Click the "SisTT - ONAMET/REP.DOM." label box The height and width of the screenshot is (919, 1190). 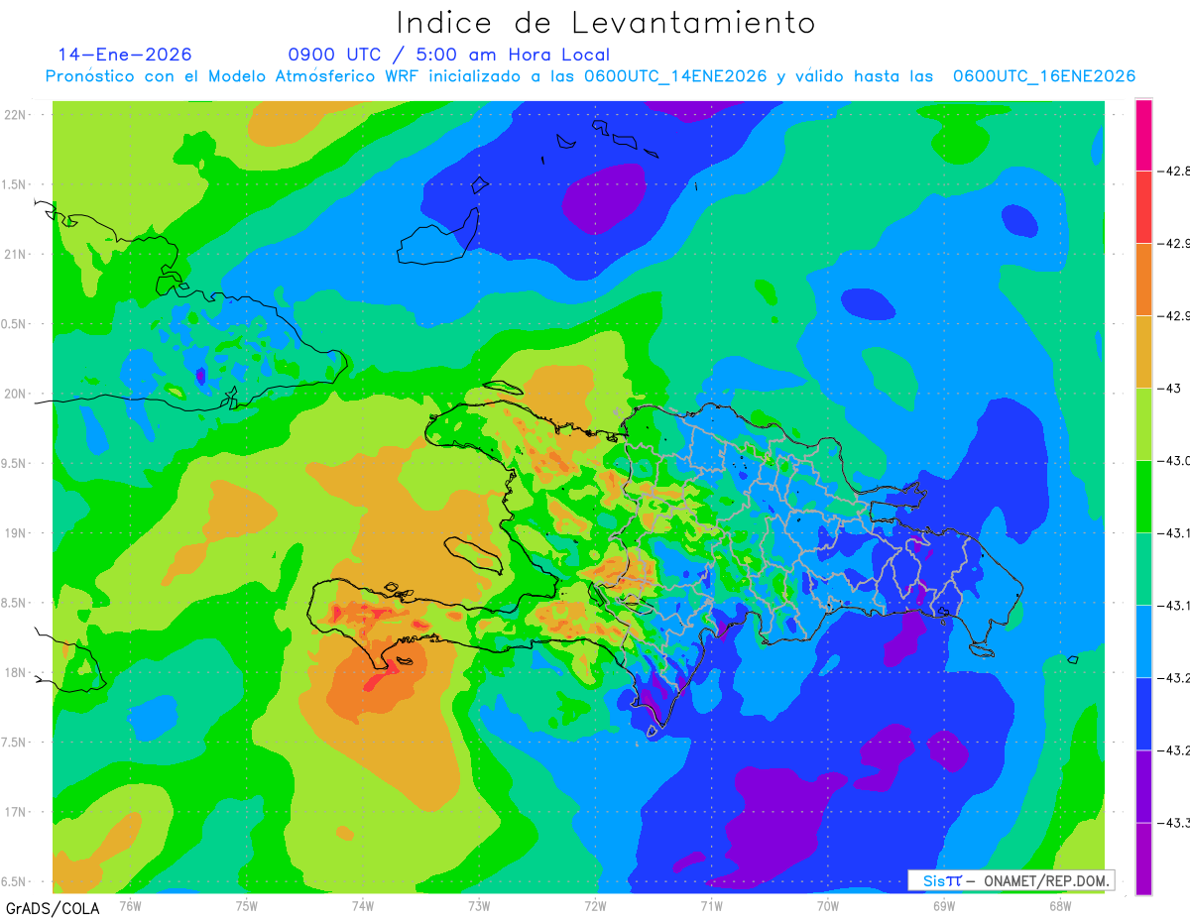tap(1011, 880)
